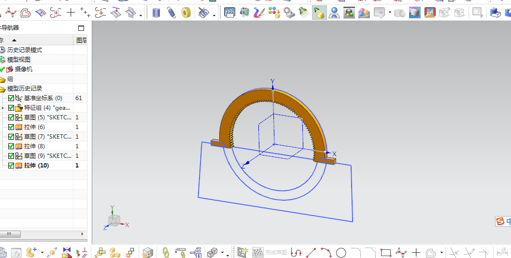This screenshot has height=258, width=511.
Task: Select 历史记录模式 in navigator
Action: [x=25, y=50]
